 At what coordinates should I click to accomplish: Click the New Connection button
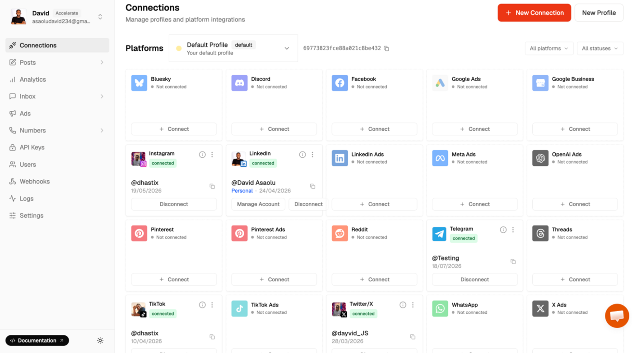pos(534,13)
